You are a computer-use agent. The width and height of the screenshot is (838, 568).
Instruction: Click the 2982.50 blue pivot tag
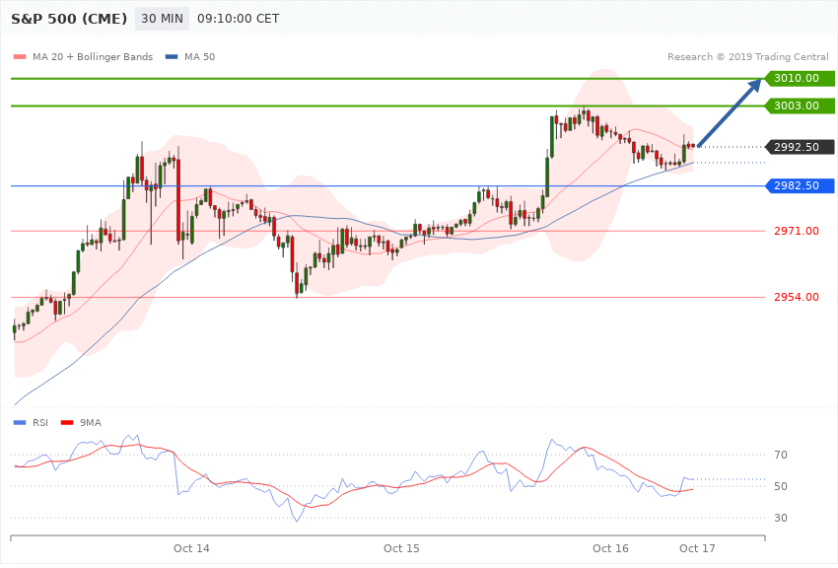pos(801,185)
